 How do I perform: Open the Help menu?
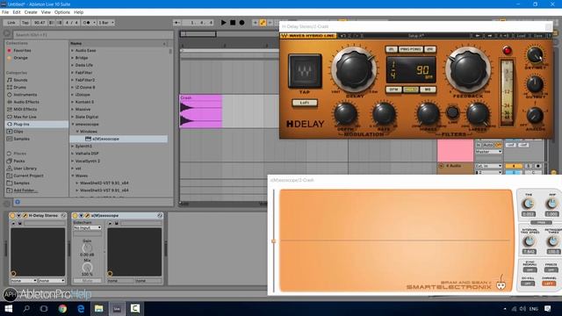pyautogui.click(x=78, y=12)
